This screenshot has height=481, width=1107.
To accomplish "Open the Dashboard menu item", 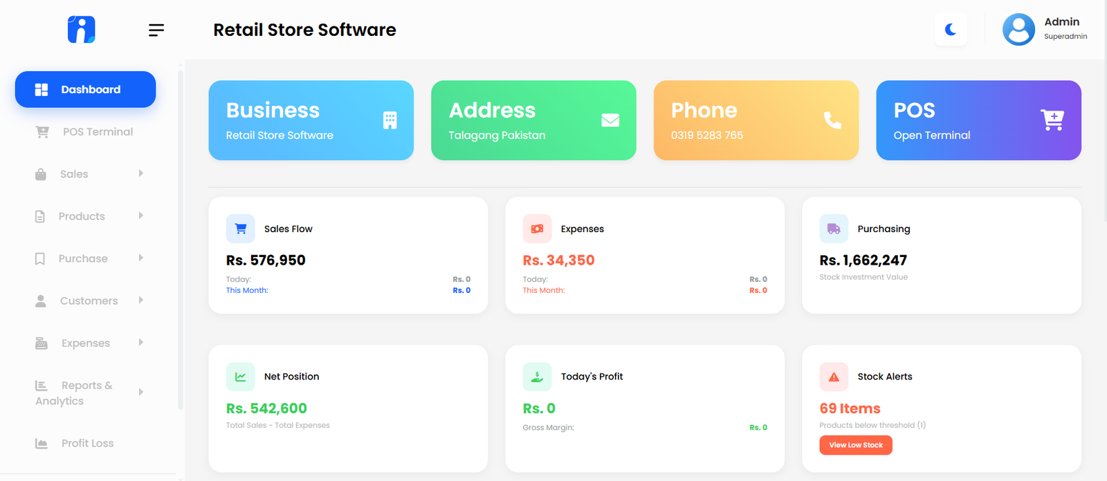I will [85, 89].
